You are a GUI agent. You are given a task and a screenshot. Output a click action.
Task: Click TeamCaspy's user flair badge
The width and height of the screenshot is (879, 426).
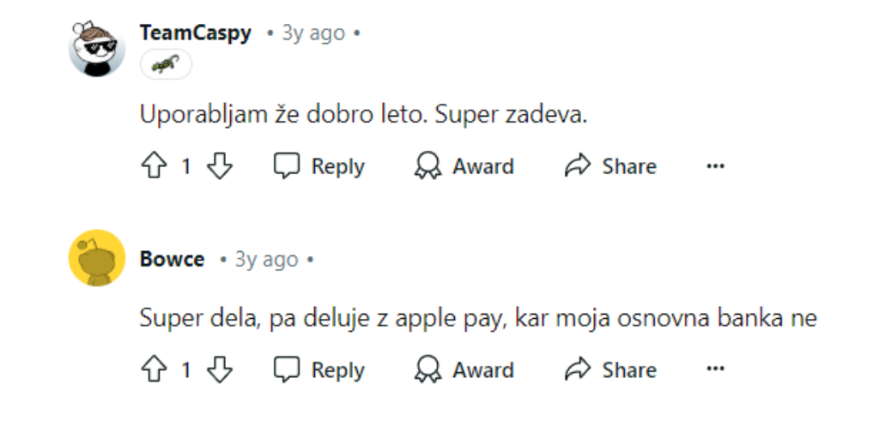[166, 64]
